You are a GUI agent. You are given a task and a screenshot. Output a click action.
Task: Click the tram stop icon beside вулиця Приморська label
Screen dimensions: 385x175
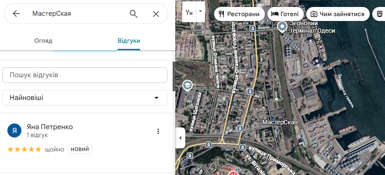click(243, 147)
